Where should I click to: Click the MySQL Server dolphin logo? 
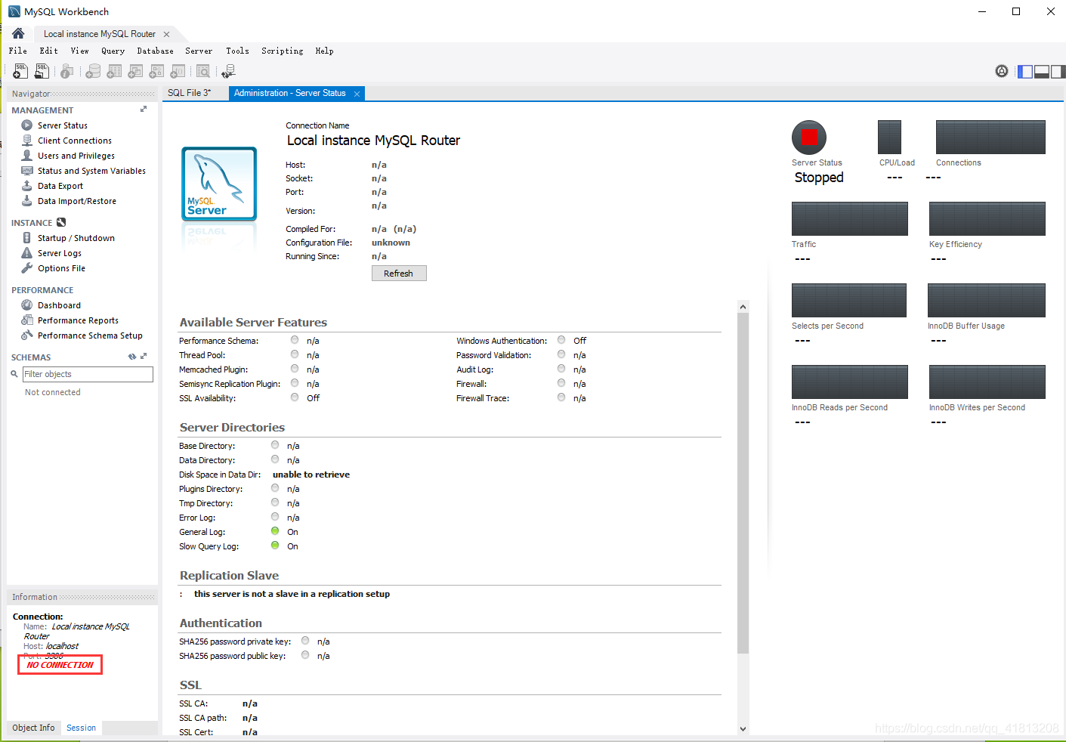pyautogui.click(x=219, y=184)
